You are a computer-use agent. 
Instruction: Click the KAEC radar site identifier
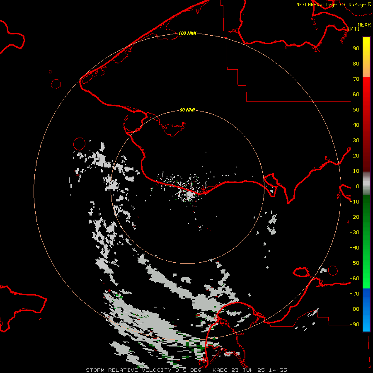[x=220, y=370]
